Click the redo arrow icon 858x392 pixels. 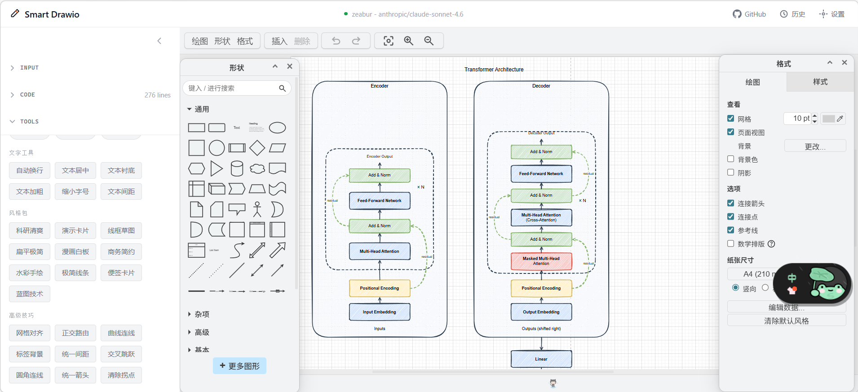356,41
